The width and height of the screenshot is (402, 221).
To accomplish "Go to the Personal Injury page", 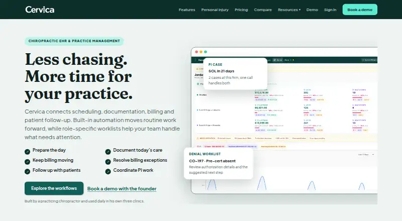I will tap(215, 10).
